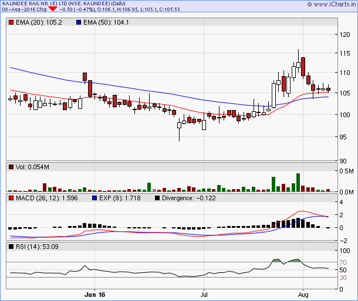Screen dimensions: 358x301
Task: Click the 0.5M volume axis label
Action: (346, 171)
